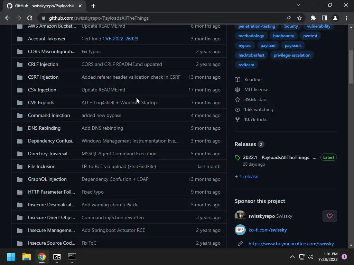This screenshot has width=354, height=265.
Task: Click the watching eye icon
Action: pos(237,109)
